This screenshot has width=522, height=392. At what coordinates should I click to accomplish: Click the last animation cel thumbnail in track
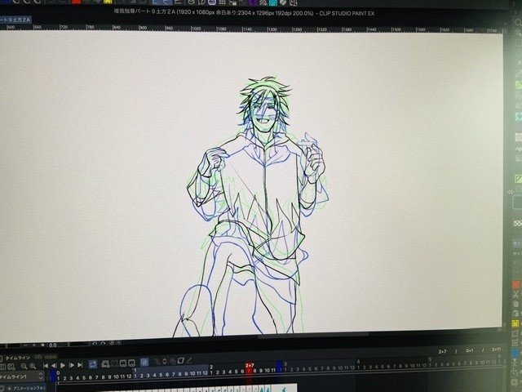point(284,389)
